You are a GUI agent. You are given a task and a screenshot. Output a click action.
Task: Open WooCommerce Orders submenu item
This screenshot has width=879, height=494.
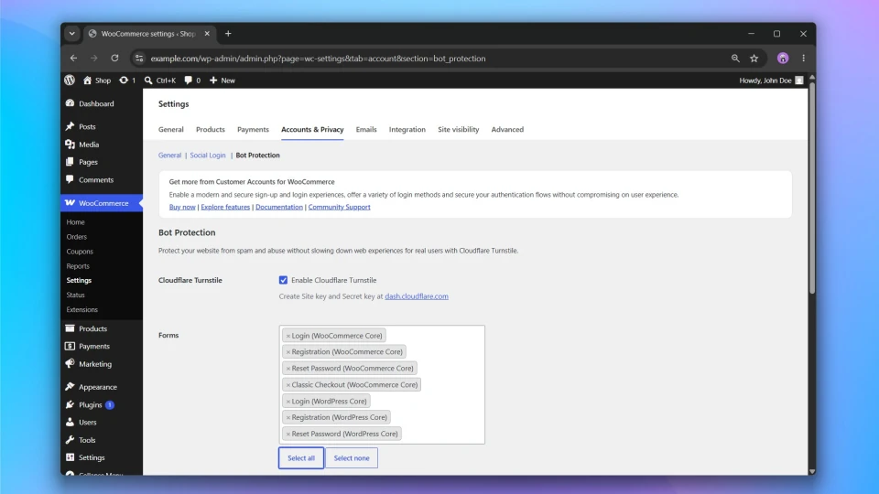tap(77, 237)
